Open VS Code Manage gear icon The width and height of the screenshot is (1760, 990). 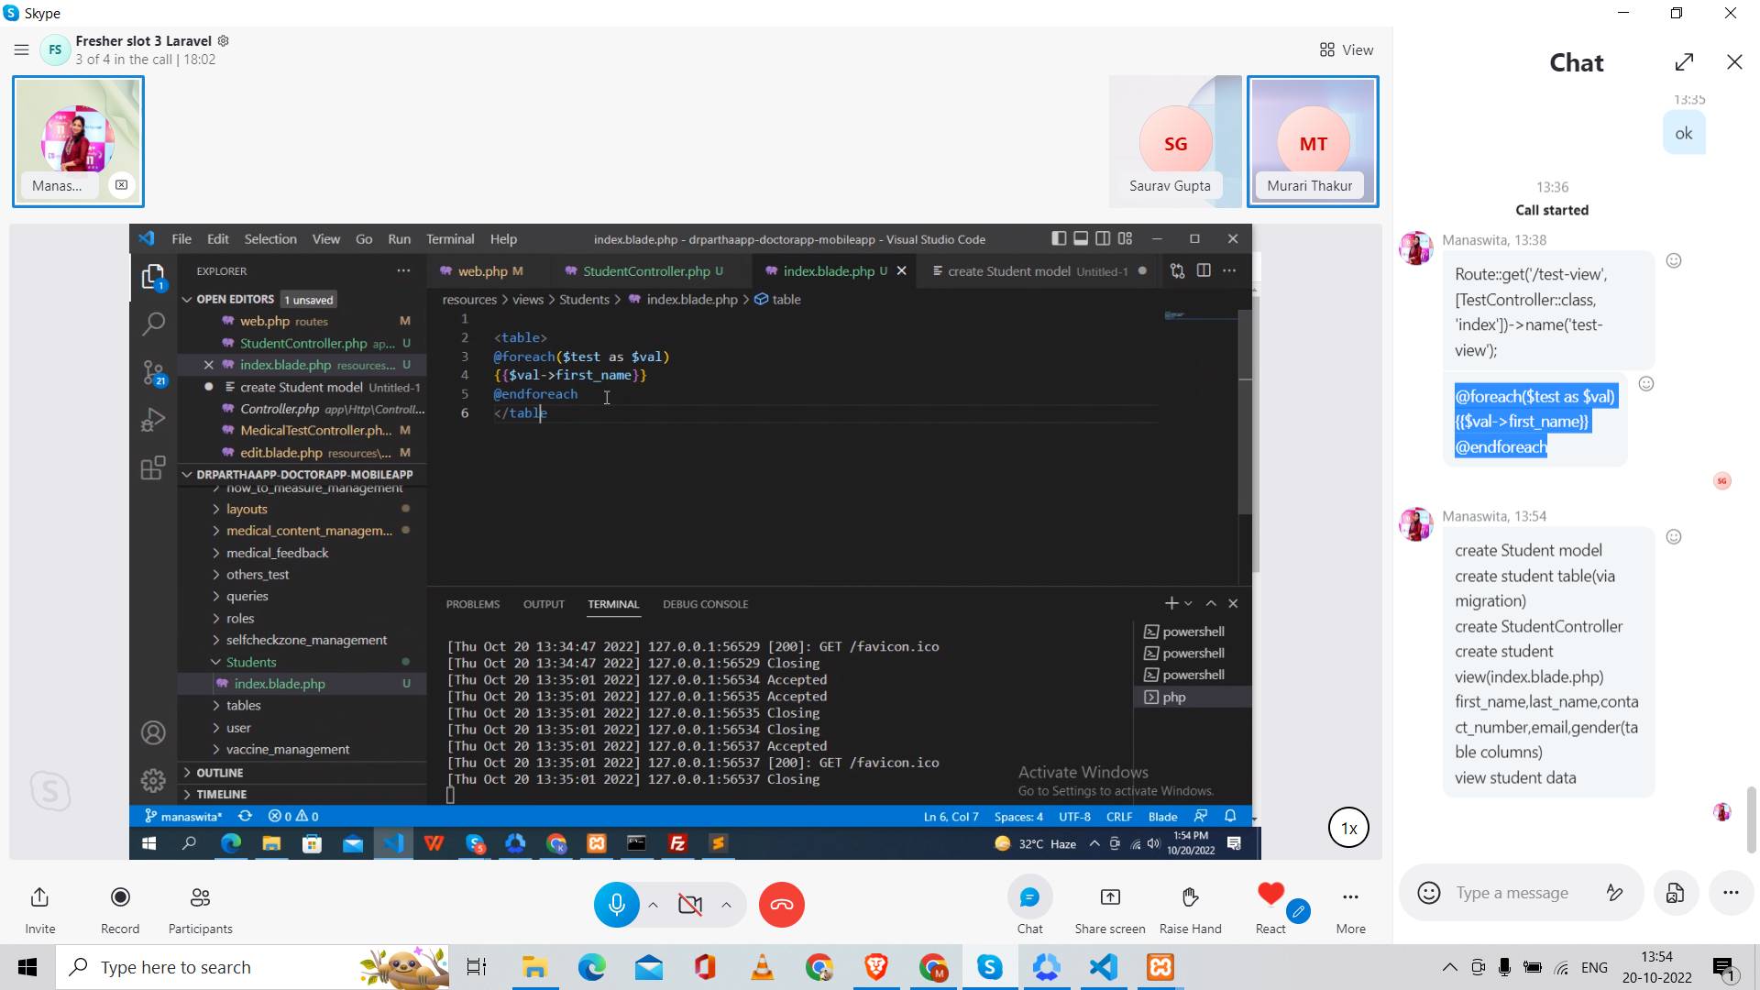tap(153, 780)
